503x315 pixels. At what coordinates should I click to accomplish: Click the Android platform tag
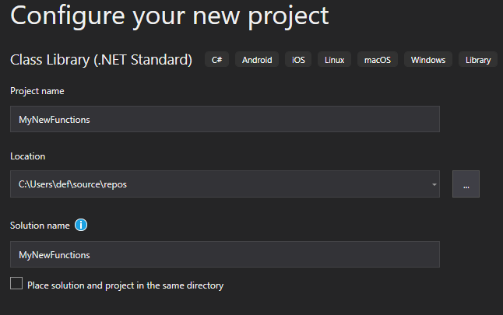coord(257,60)
